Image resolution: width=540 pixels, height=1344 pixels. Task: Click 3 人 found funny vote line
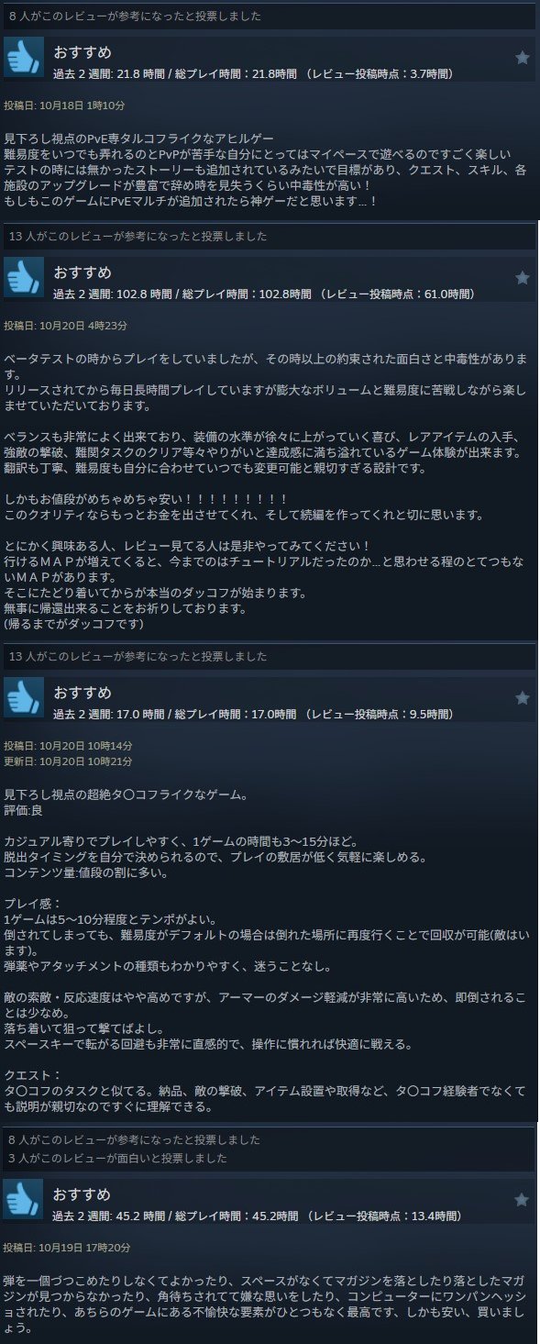click(x=118, y=1158)
